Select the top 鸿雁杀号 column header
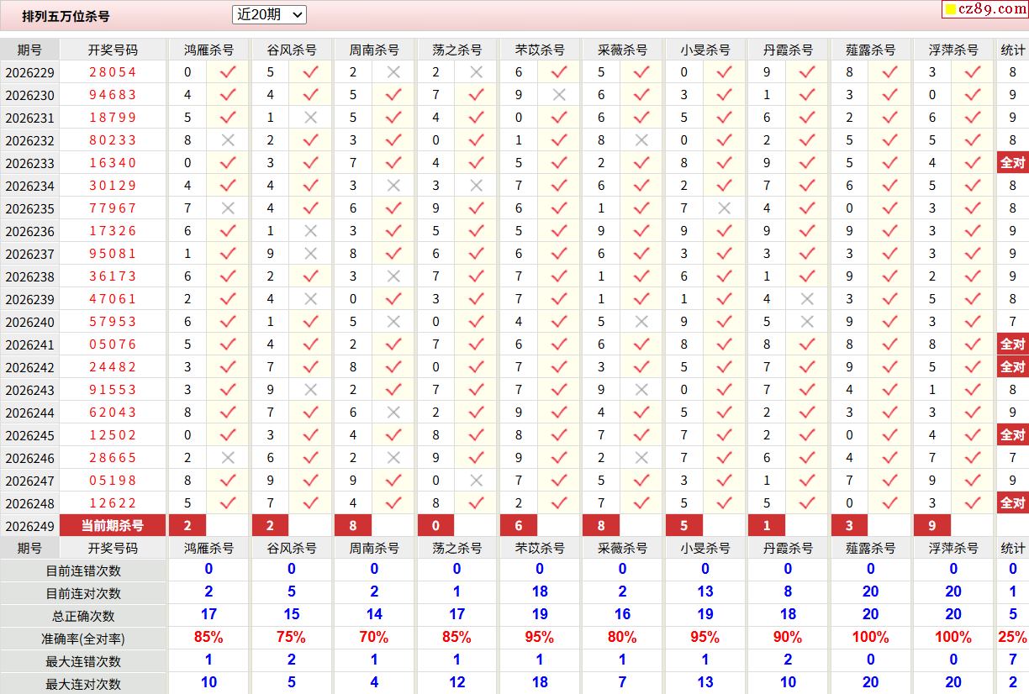 (209, 50)
